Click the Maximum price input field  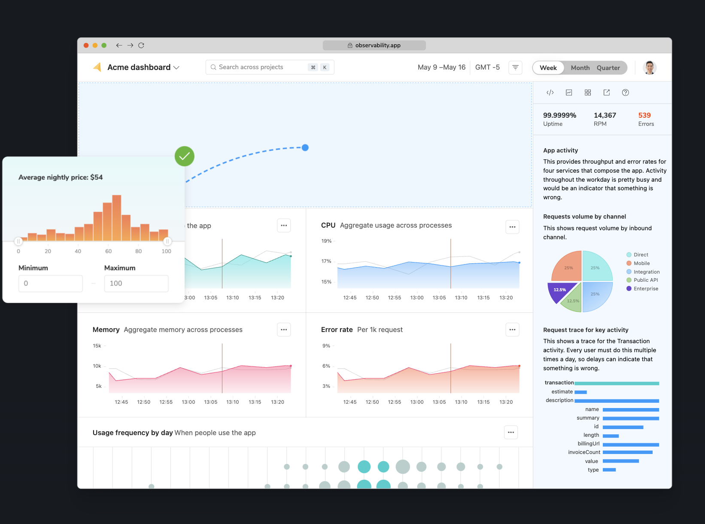(x=136, y=283)
